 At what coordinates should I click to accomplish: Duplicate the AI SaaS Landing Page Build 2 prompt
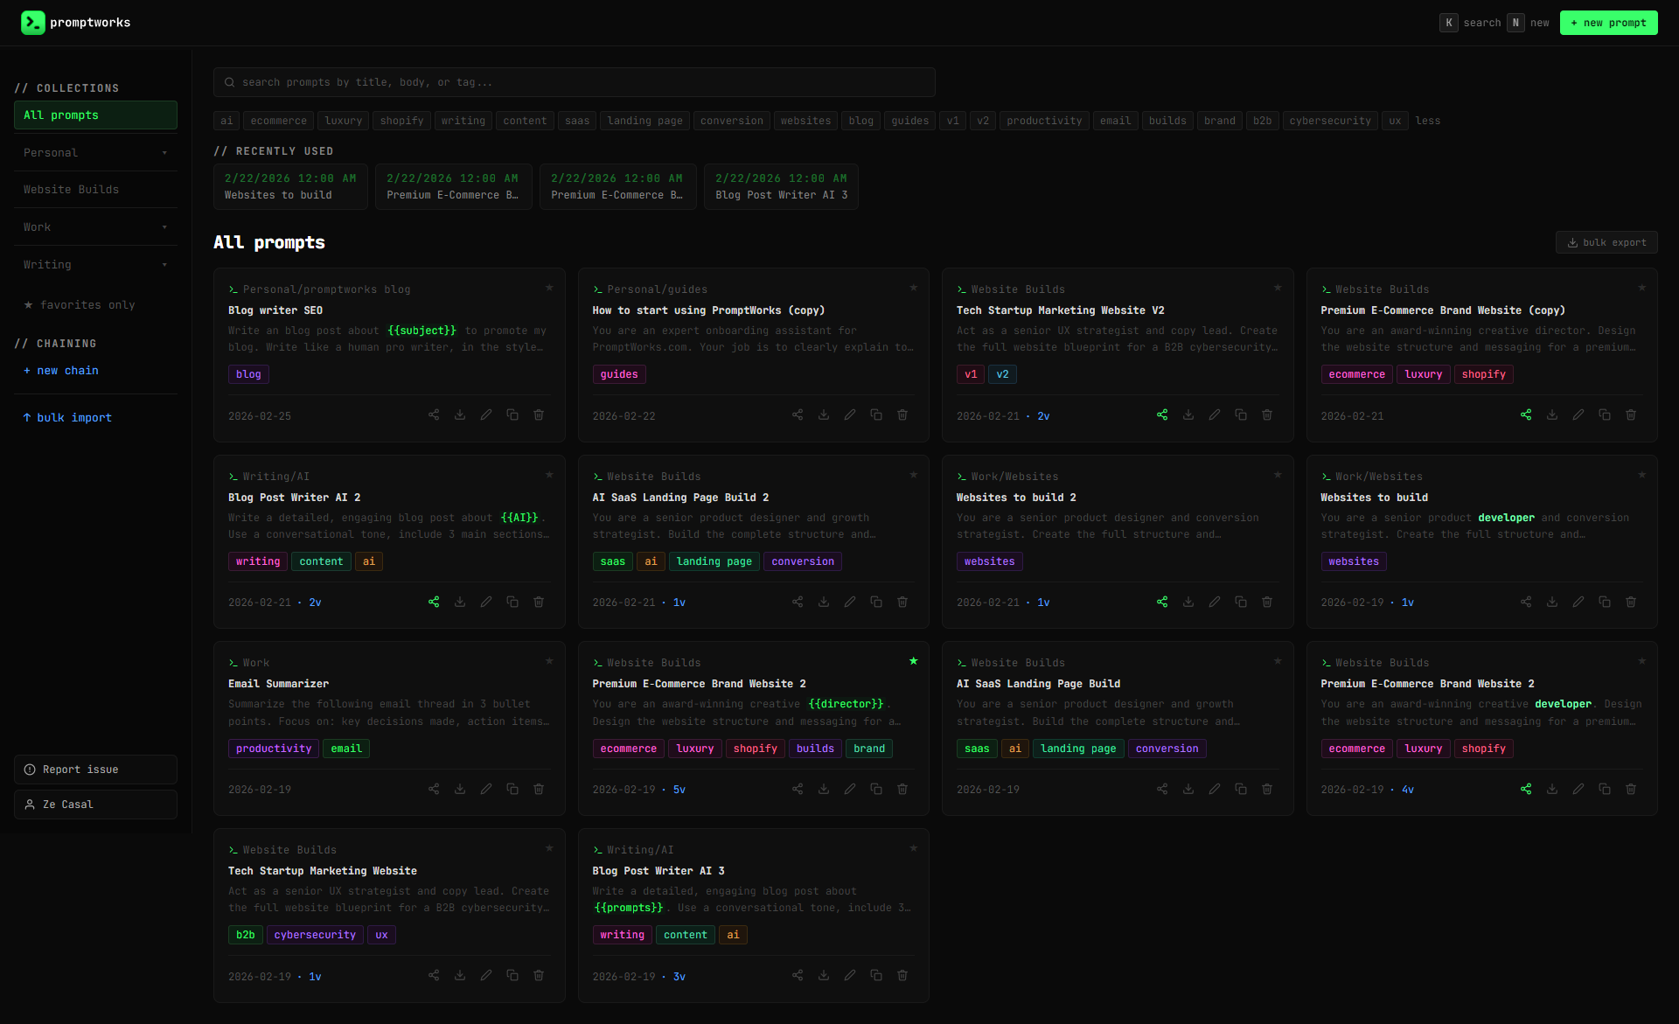[876, 602]
